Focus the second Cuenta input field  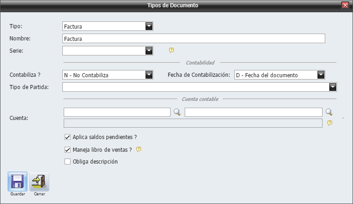tap(253, 112)
